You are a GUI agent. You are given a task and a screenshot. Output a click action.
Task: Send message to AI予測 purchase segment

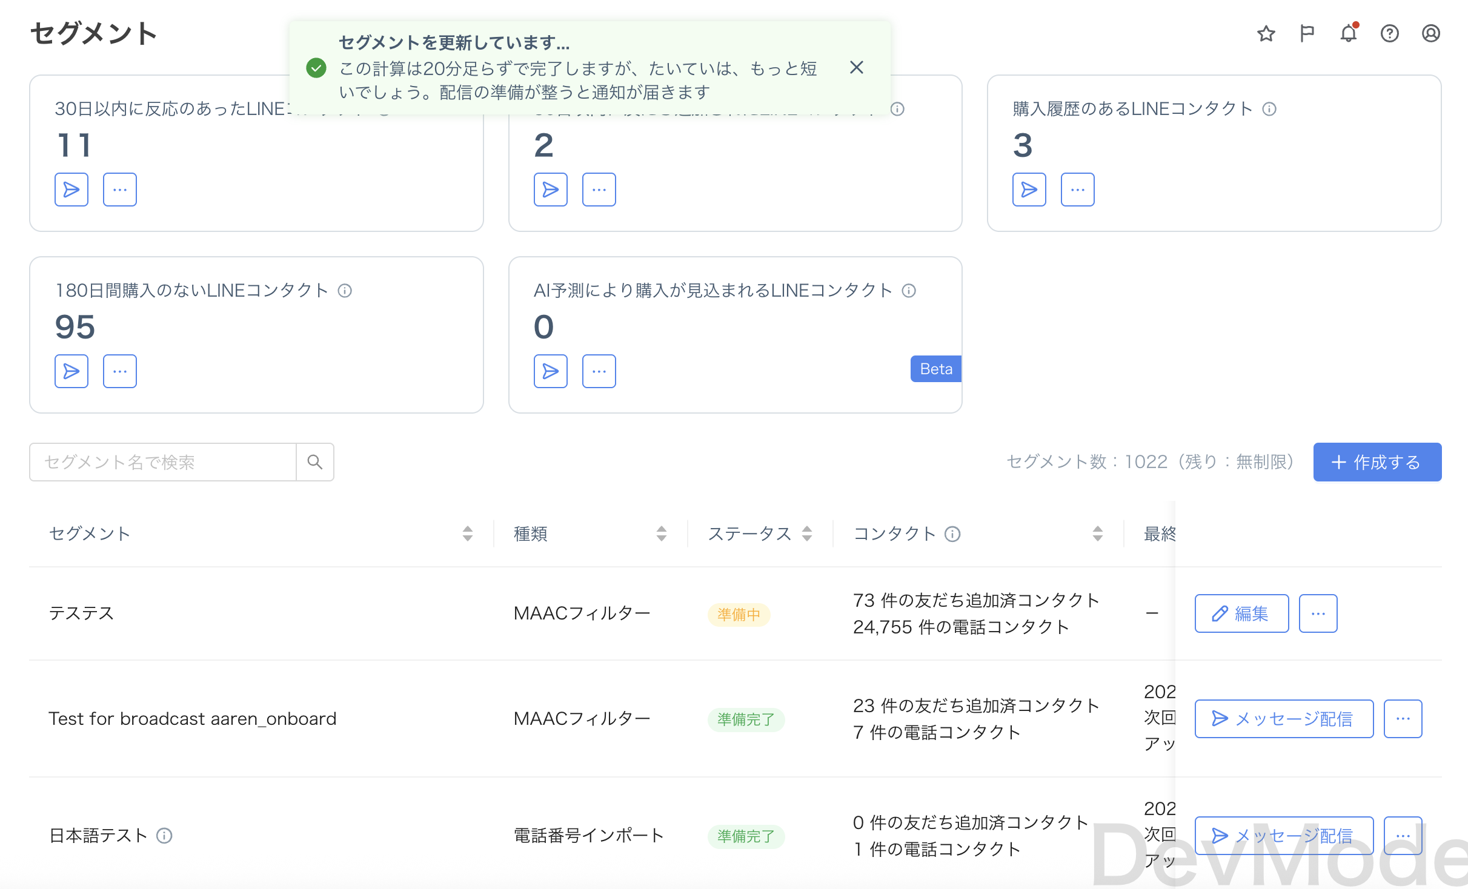click(550, 371)
